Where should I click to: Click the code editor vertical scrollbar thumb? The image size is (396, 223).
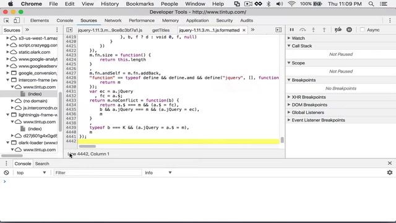[282, 140]
